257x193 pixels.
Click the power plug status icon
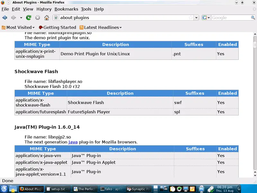[x=211, y=189]
